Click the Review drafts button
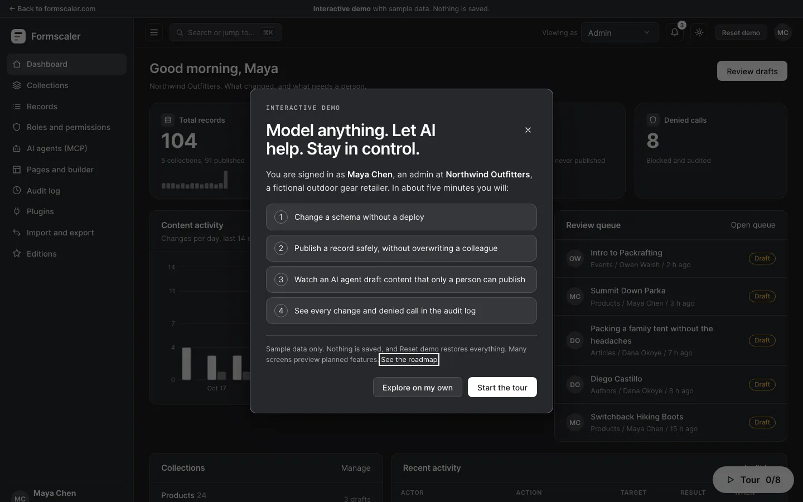This screenshot has width=803, height=502. point(752,71)
